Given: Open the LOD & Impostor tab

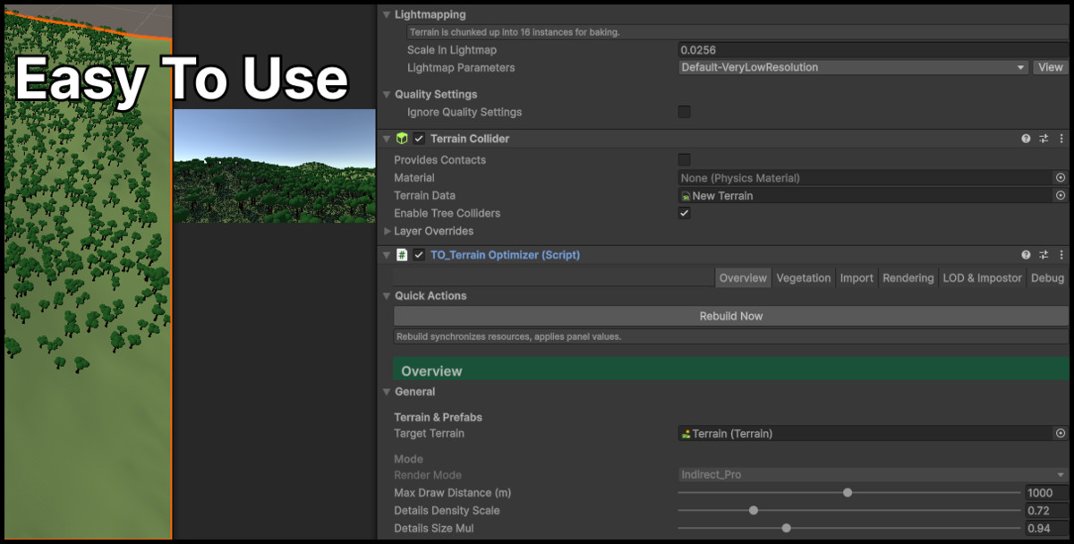Looking at the screenshot, I should tap(982, 278).
